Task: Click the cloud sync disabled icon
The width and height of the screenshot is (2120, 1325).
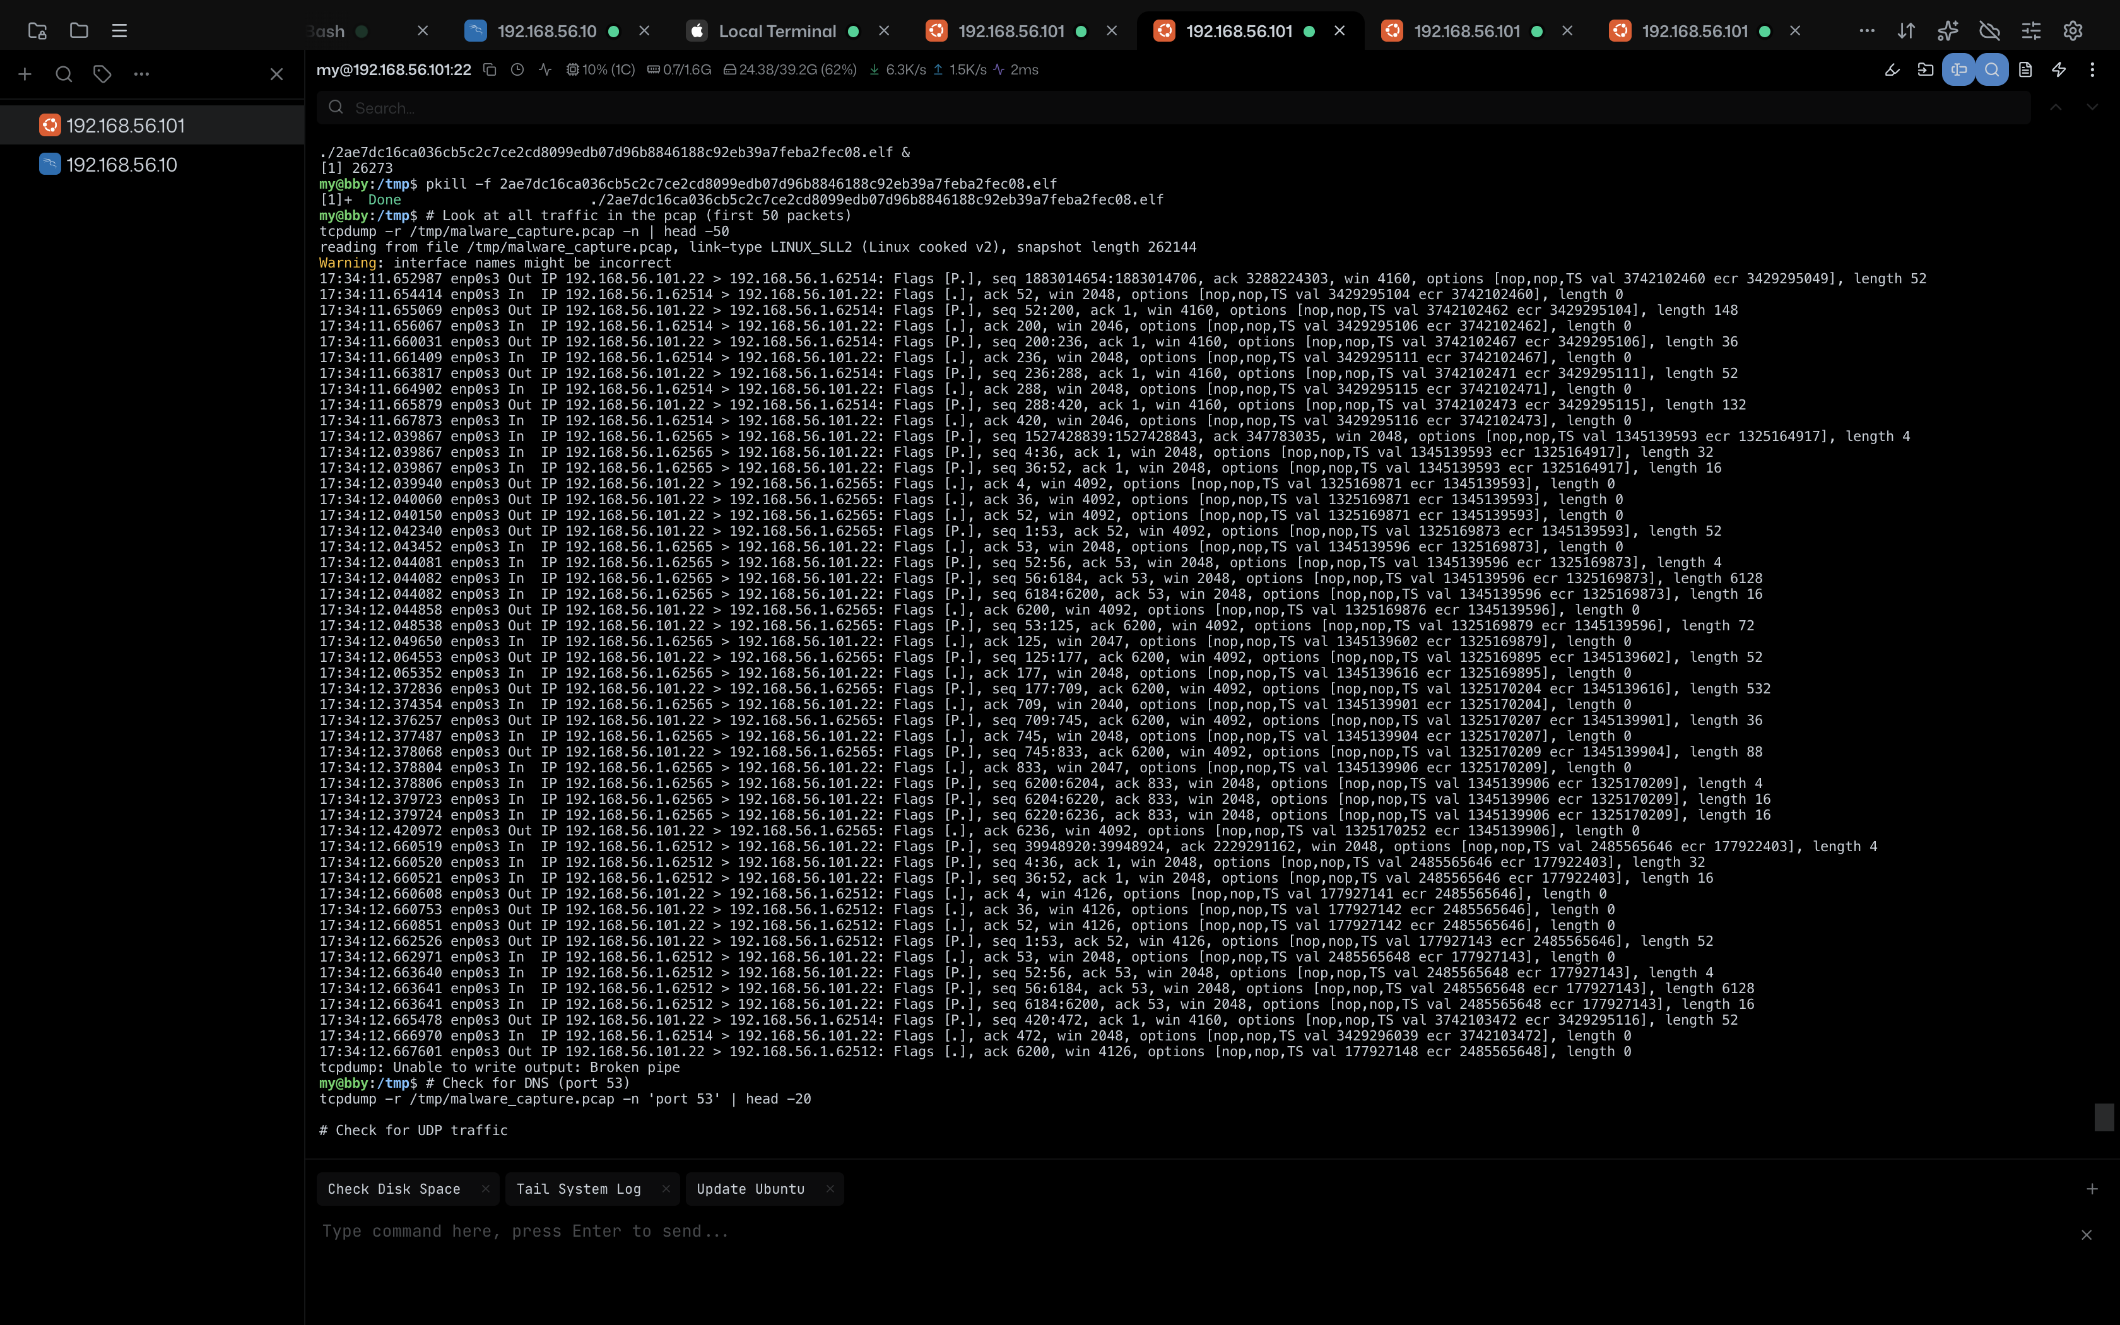Action: (x=1989, y=31)
